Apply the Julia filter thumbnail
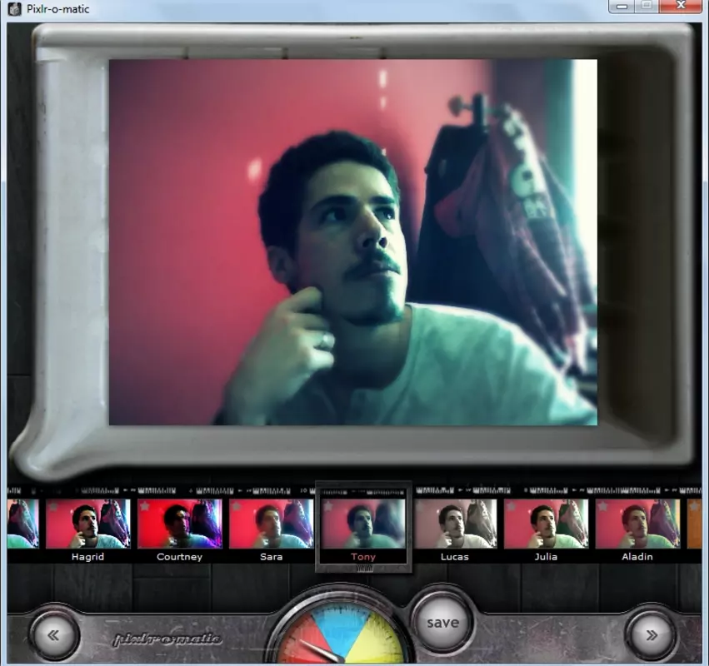 546,524
